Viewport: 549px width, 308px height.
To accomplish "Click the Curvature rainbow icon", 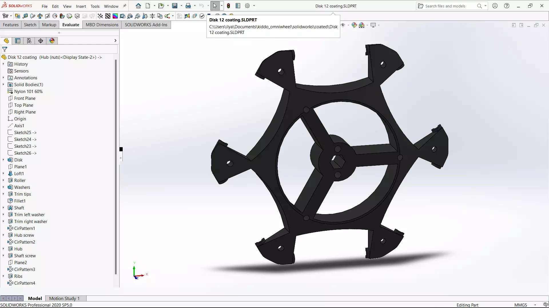I will coord(115,16).
